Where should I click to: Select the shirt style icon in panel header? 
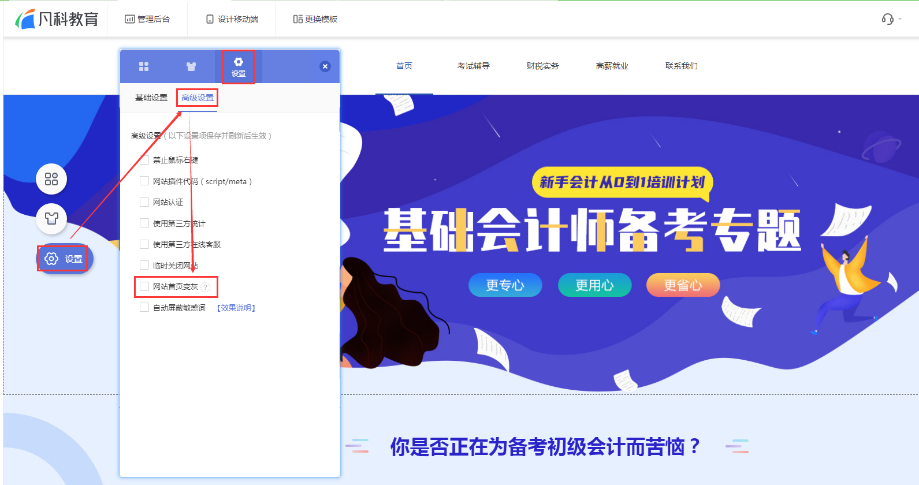click(191, 66)
